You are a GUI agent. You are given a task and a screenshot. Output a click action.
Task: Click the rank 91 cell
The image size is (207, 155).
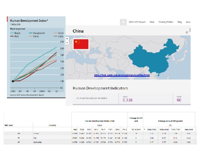pos(19,138)
